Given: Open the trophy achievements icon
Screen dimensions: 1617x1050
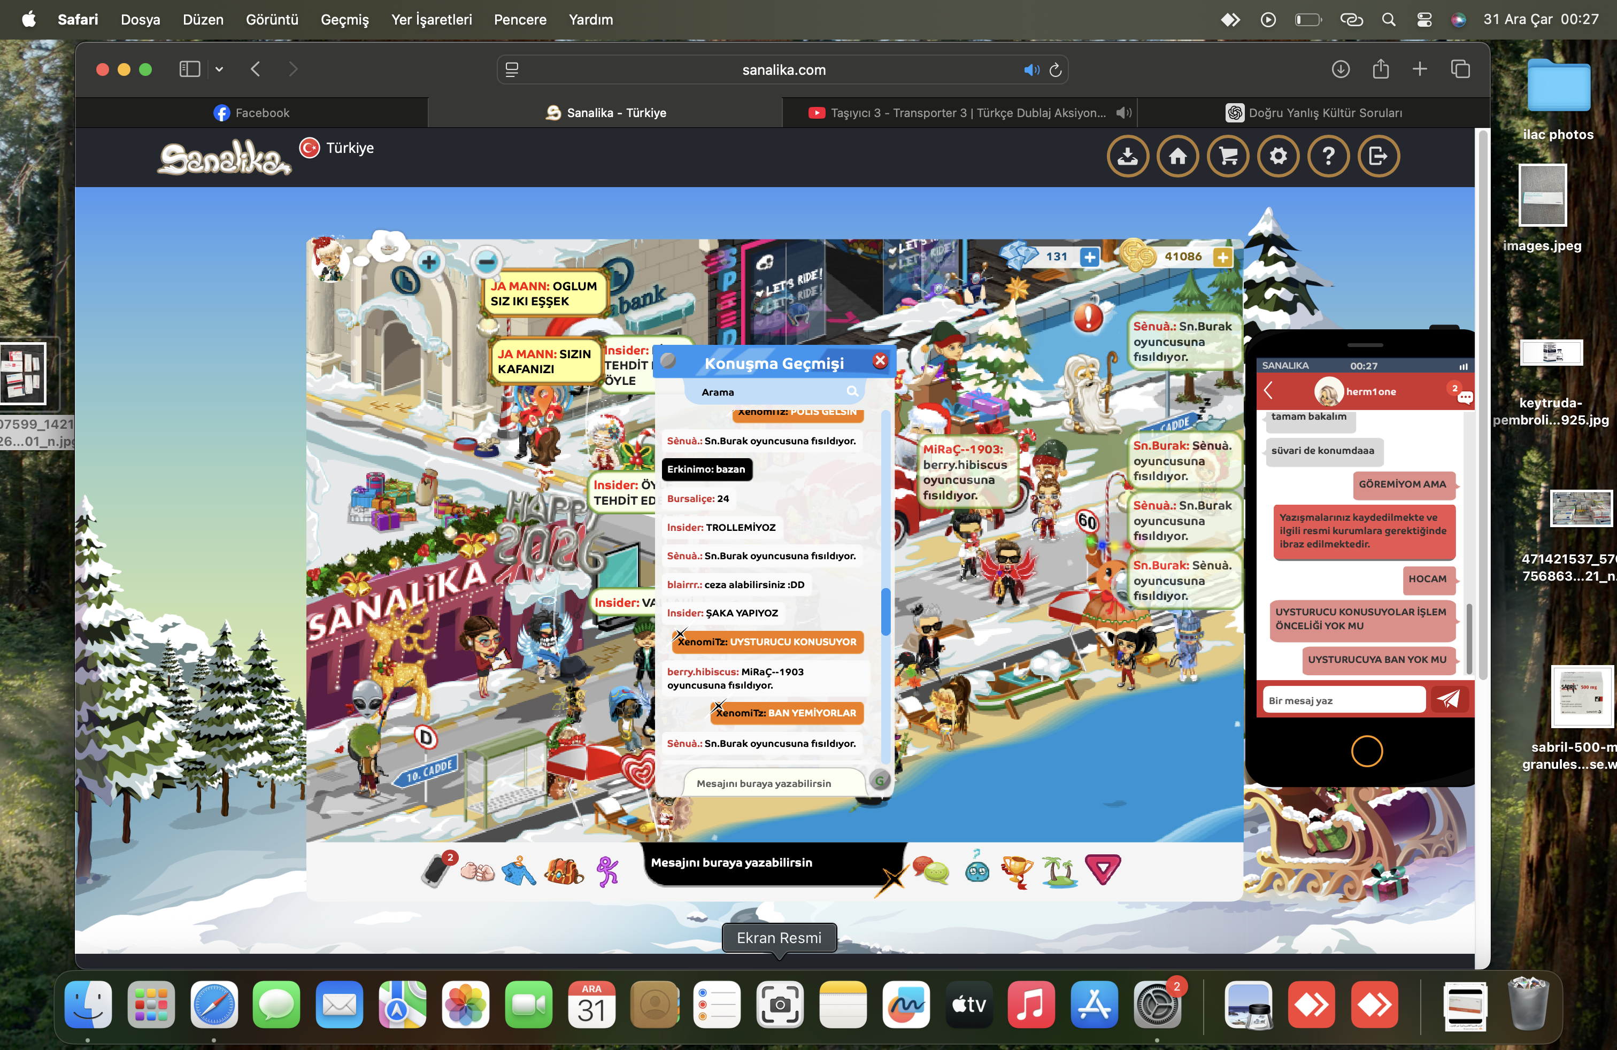Looking at the screenshot, I should (x=1017, y=871).
